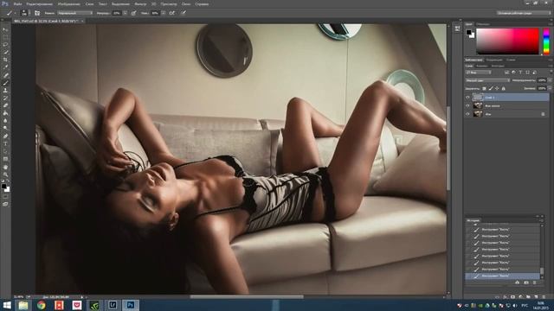Open the brush preset picker
Image resolution: width=554 pixels, height=311 pixels.
tap(24, 13)
